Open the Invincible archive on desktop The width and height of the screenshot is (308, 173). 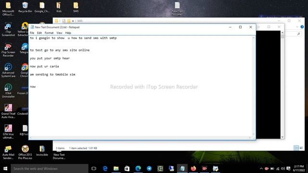tap(42, 150)
